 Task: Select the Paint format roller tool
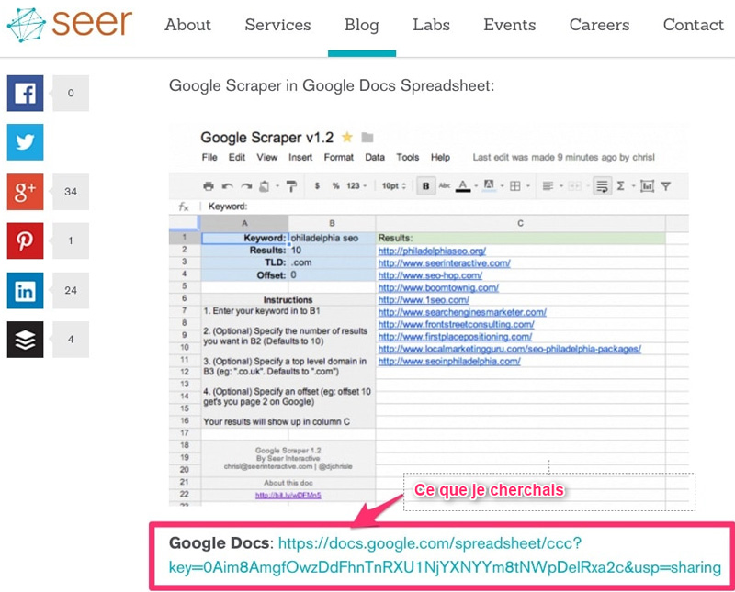point(291,186)
